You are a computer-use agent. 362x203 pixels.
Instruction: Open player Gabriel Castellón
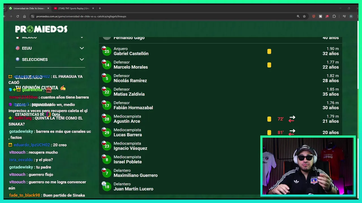pyautogui.click(x=131, y=54)
